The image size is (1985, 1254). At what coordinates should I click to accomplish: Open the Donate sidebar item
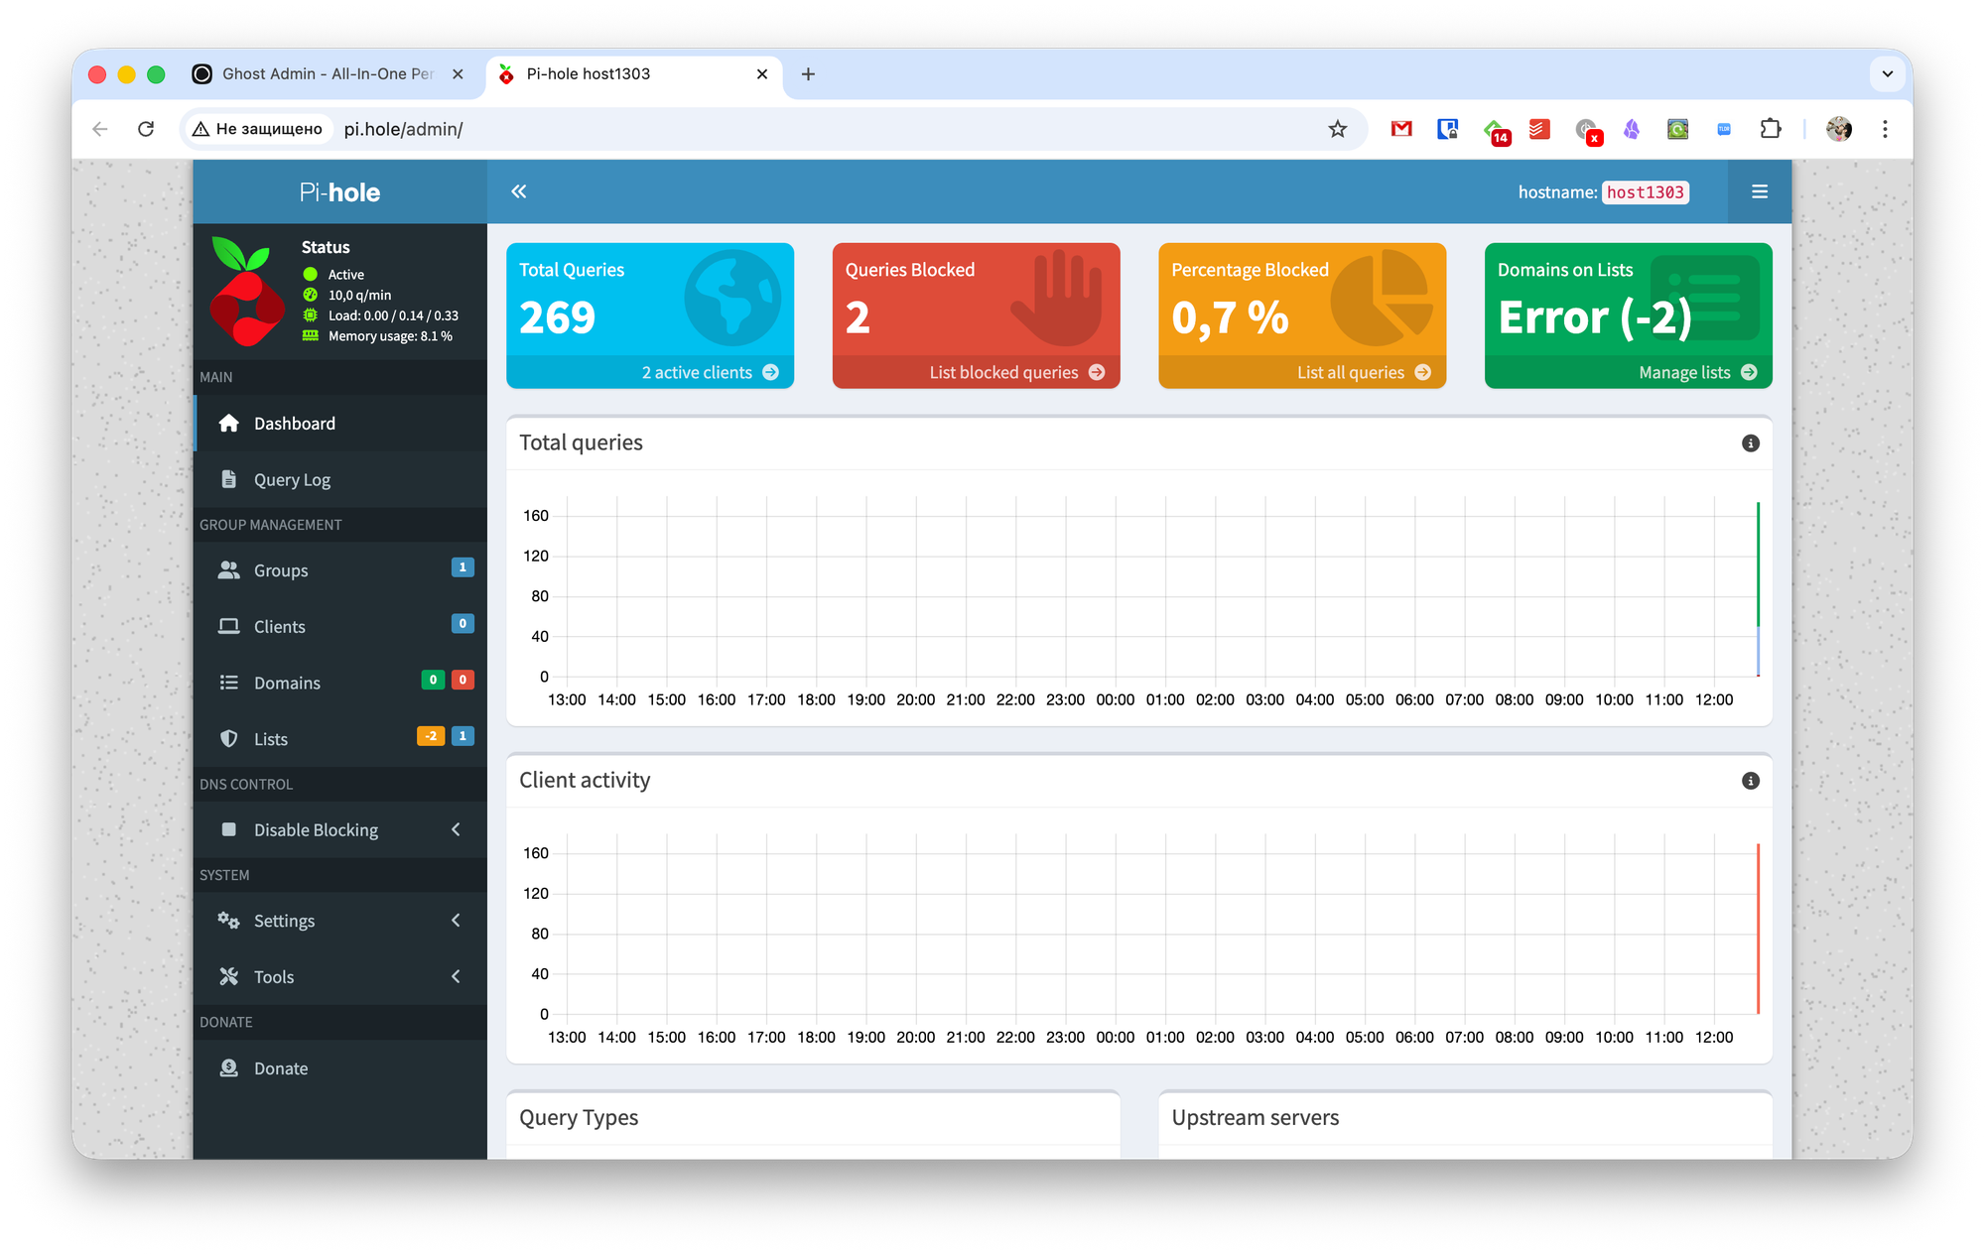(x=280, y=1068)
